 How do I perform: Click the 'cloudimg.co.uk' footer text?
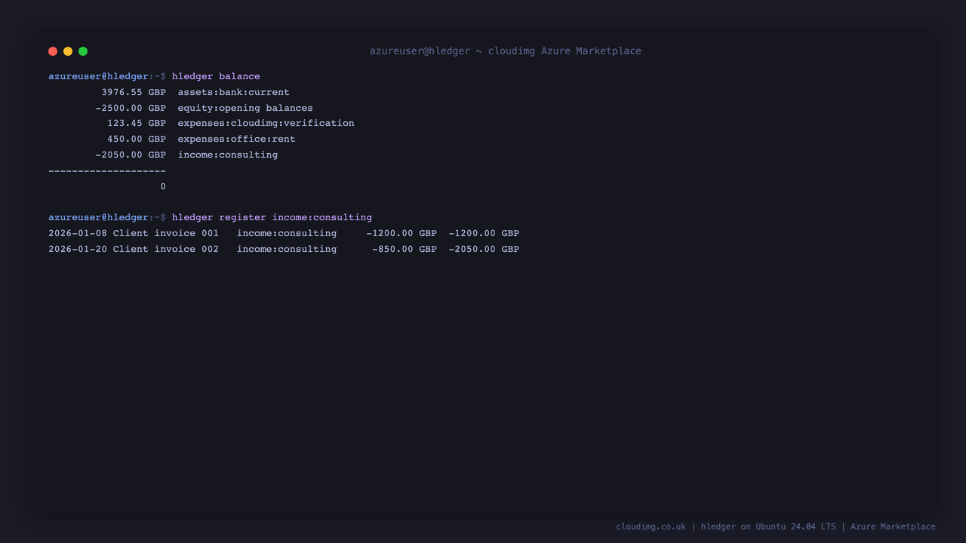coord(651,526)
